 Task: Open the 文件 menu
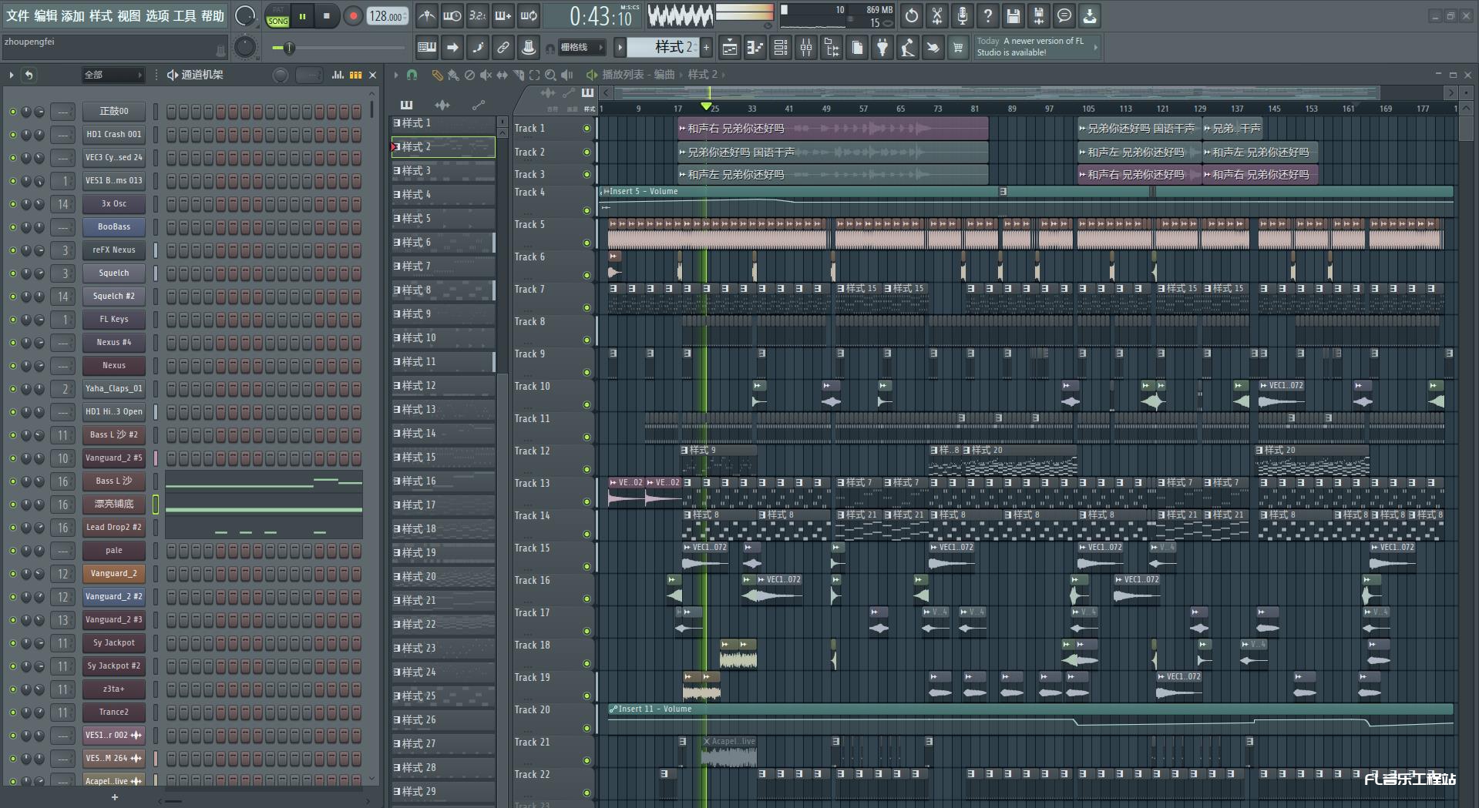coord(17,15)
